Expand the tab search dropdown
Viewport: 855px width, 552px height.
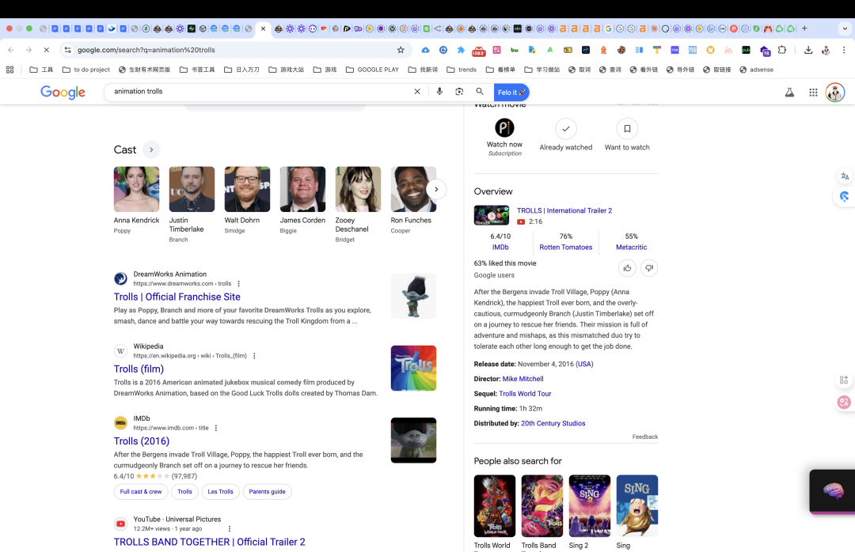click(x=845, y=28)
